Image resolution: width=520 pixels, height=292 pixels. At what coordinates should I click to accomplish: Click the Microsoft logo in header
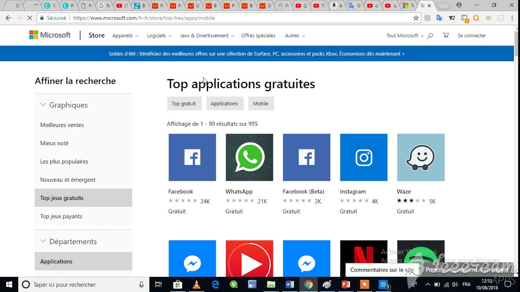tap(50, 35)
